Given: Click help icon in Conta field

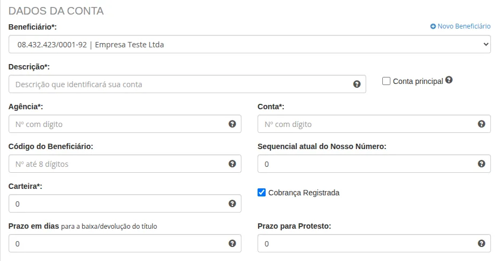Looking at the screenshot, I should click(x=482, y=124).
